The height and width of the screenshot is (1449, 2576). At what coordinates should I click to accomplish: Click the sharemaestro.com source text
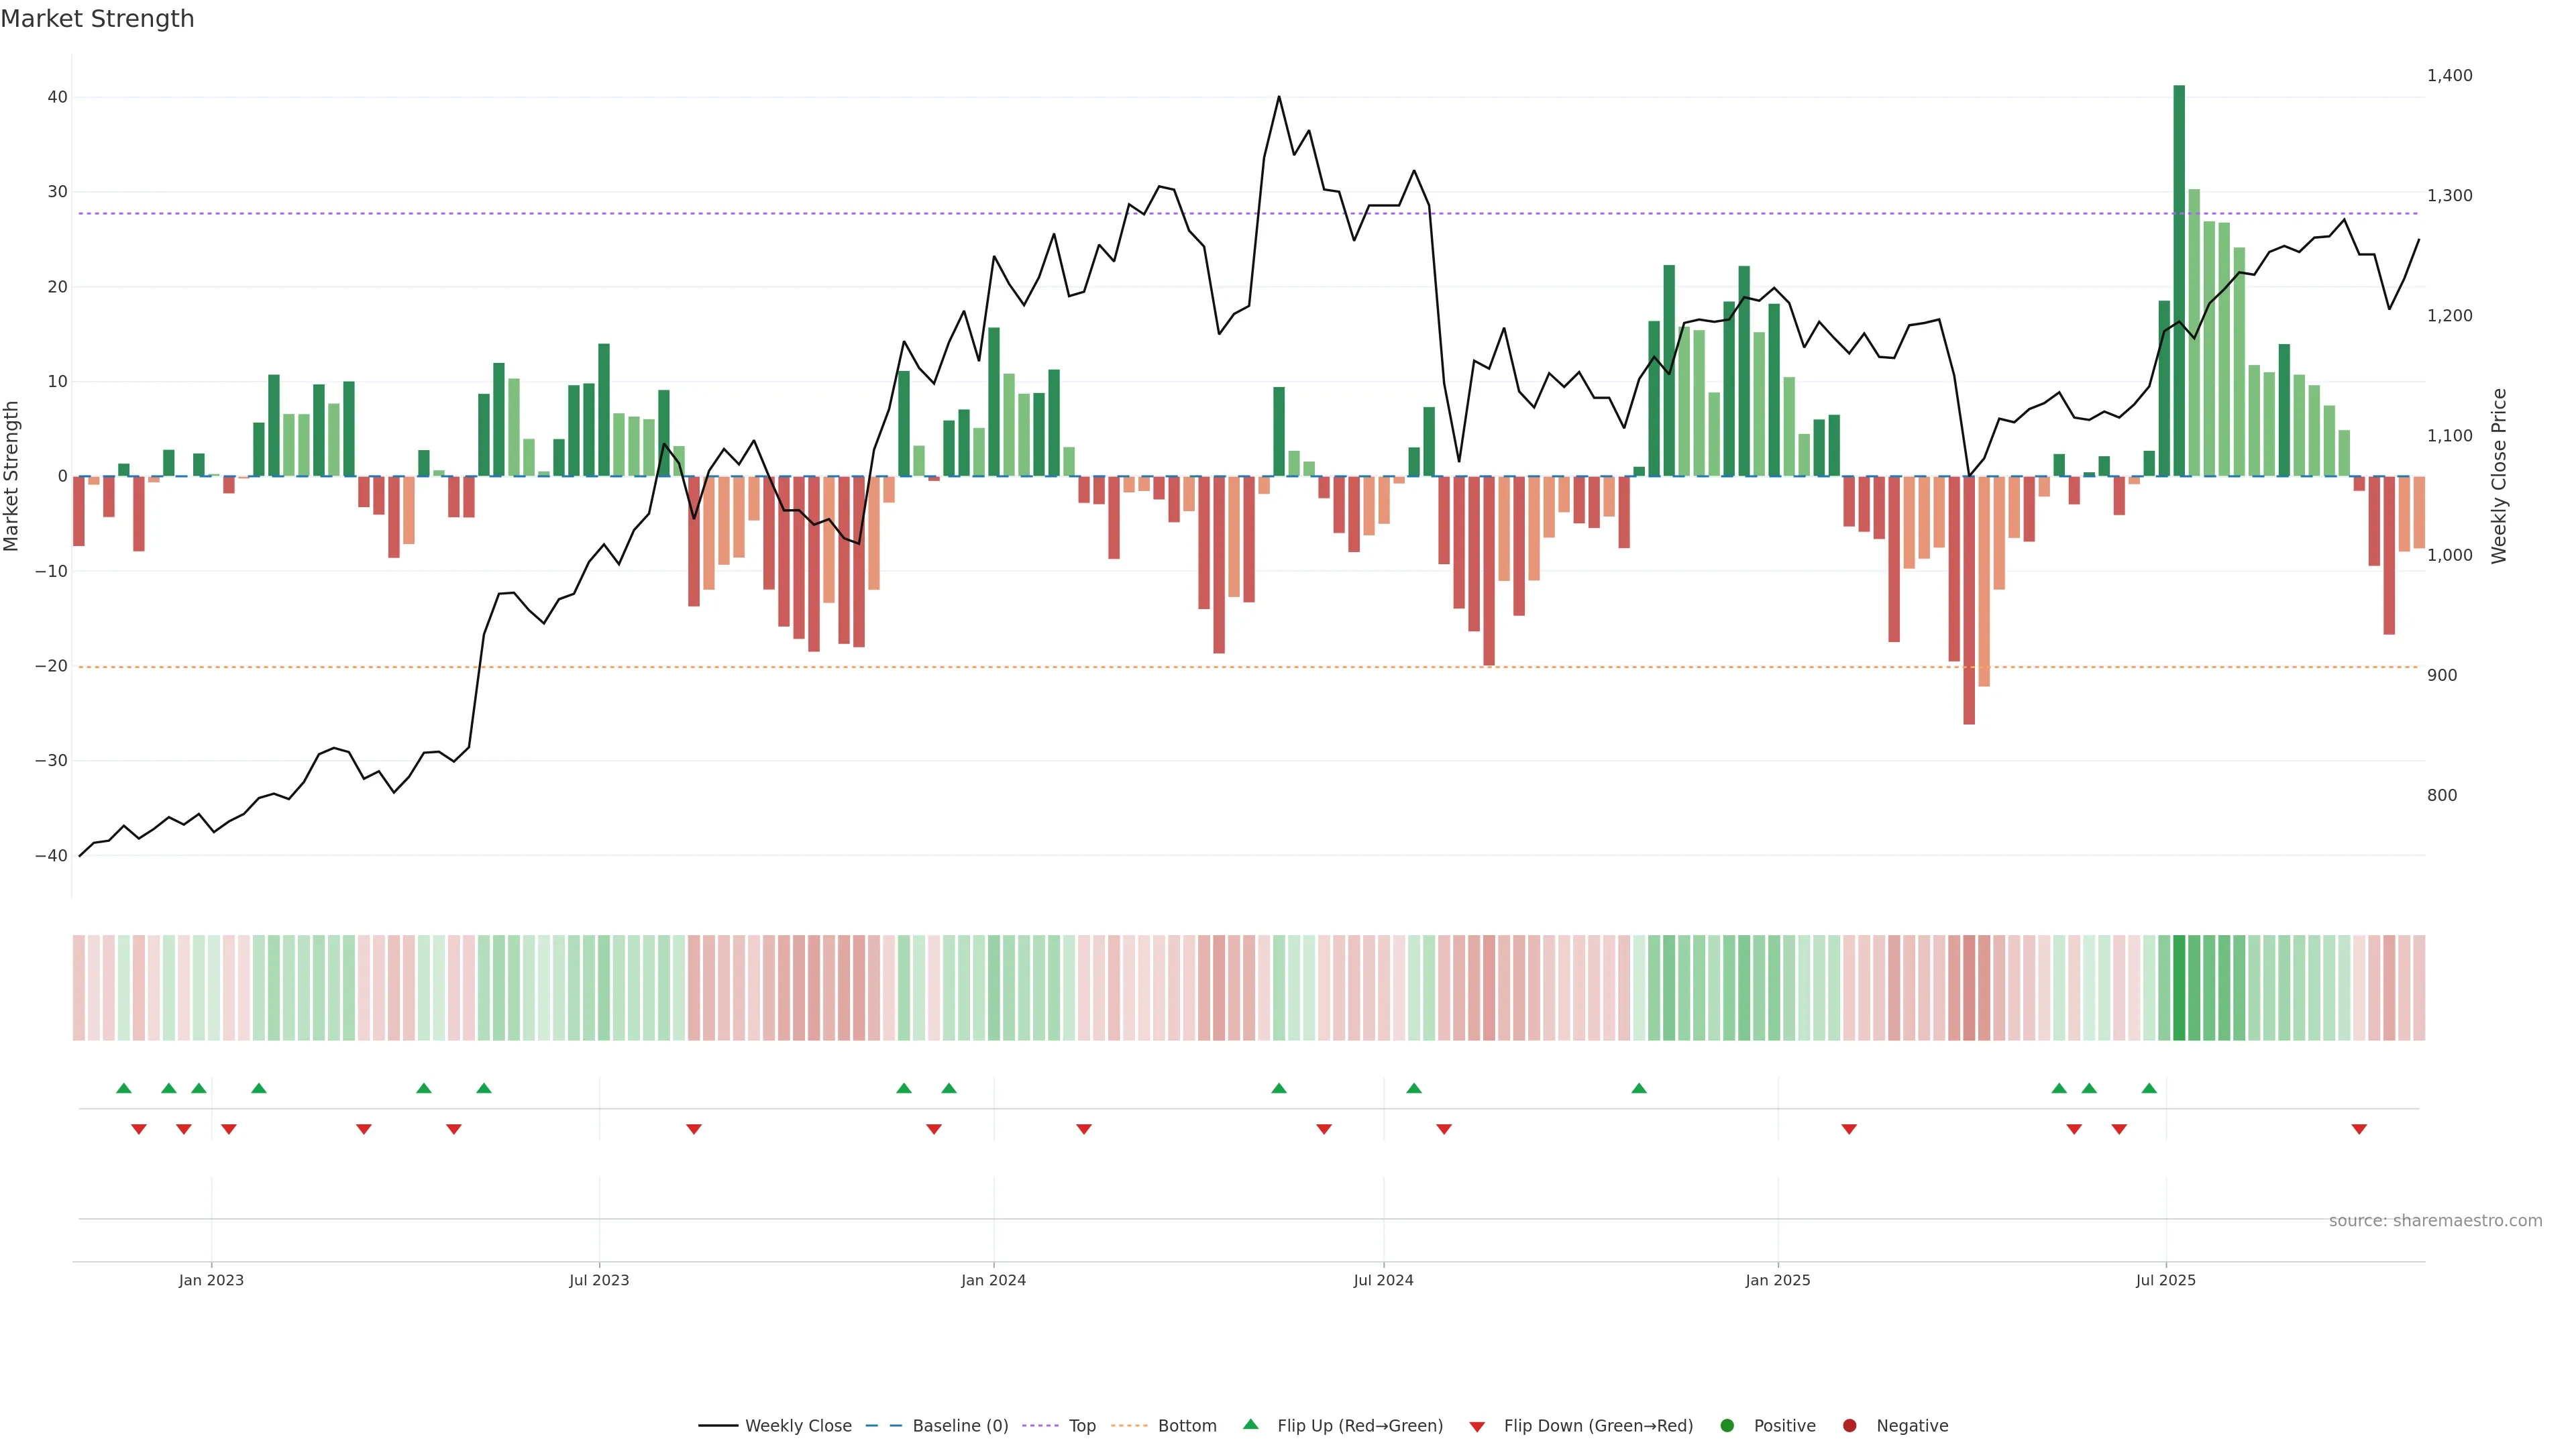point(2435,1221)
